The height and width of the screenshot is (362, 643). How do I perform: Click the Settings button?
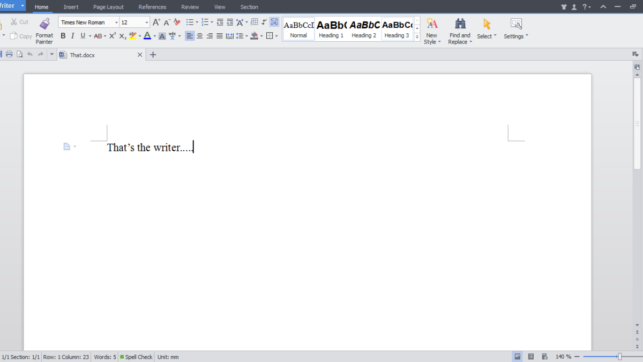[516, 28]
